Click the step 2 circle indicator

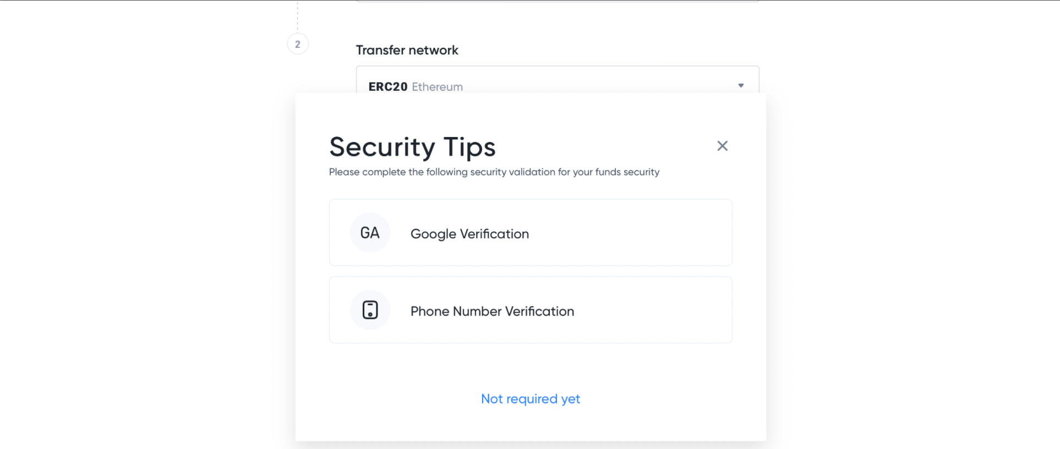(298, 44)
